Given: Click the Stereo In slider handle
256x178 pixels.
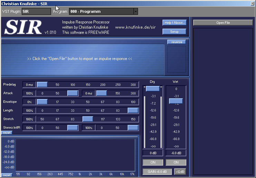Looking at the screenshot, I should [73, 128].
